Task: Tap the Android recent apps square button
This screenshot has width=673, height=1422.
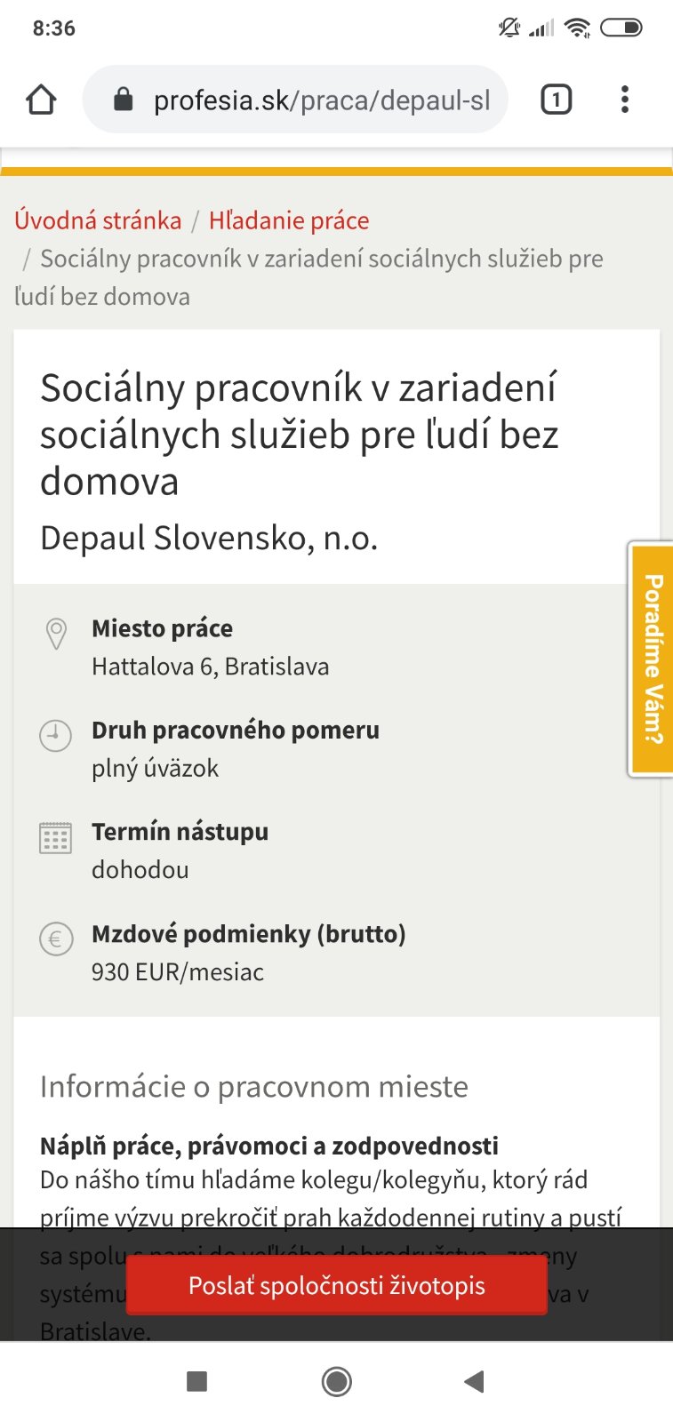Action: [x=197, y=1381]
